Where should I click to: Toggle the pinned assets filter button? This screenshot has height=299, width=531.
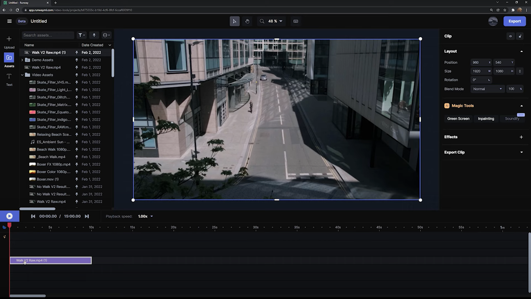[x=94, y=35]
